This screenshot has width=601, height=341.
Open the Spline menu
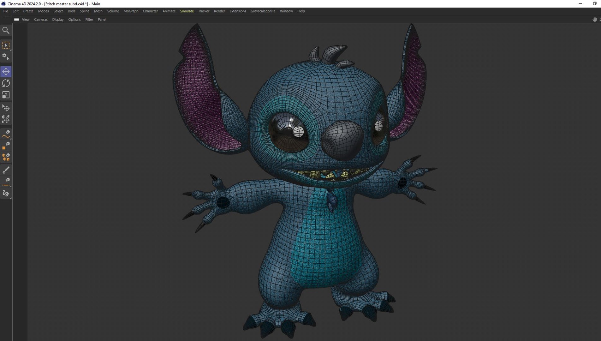(85, 11)
